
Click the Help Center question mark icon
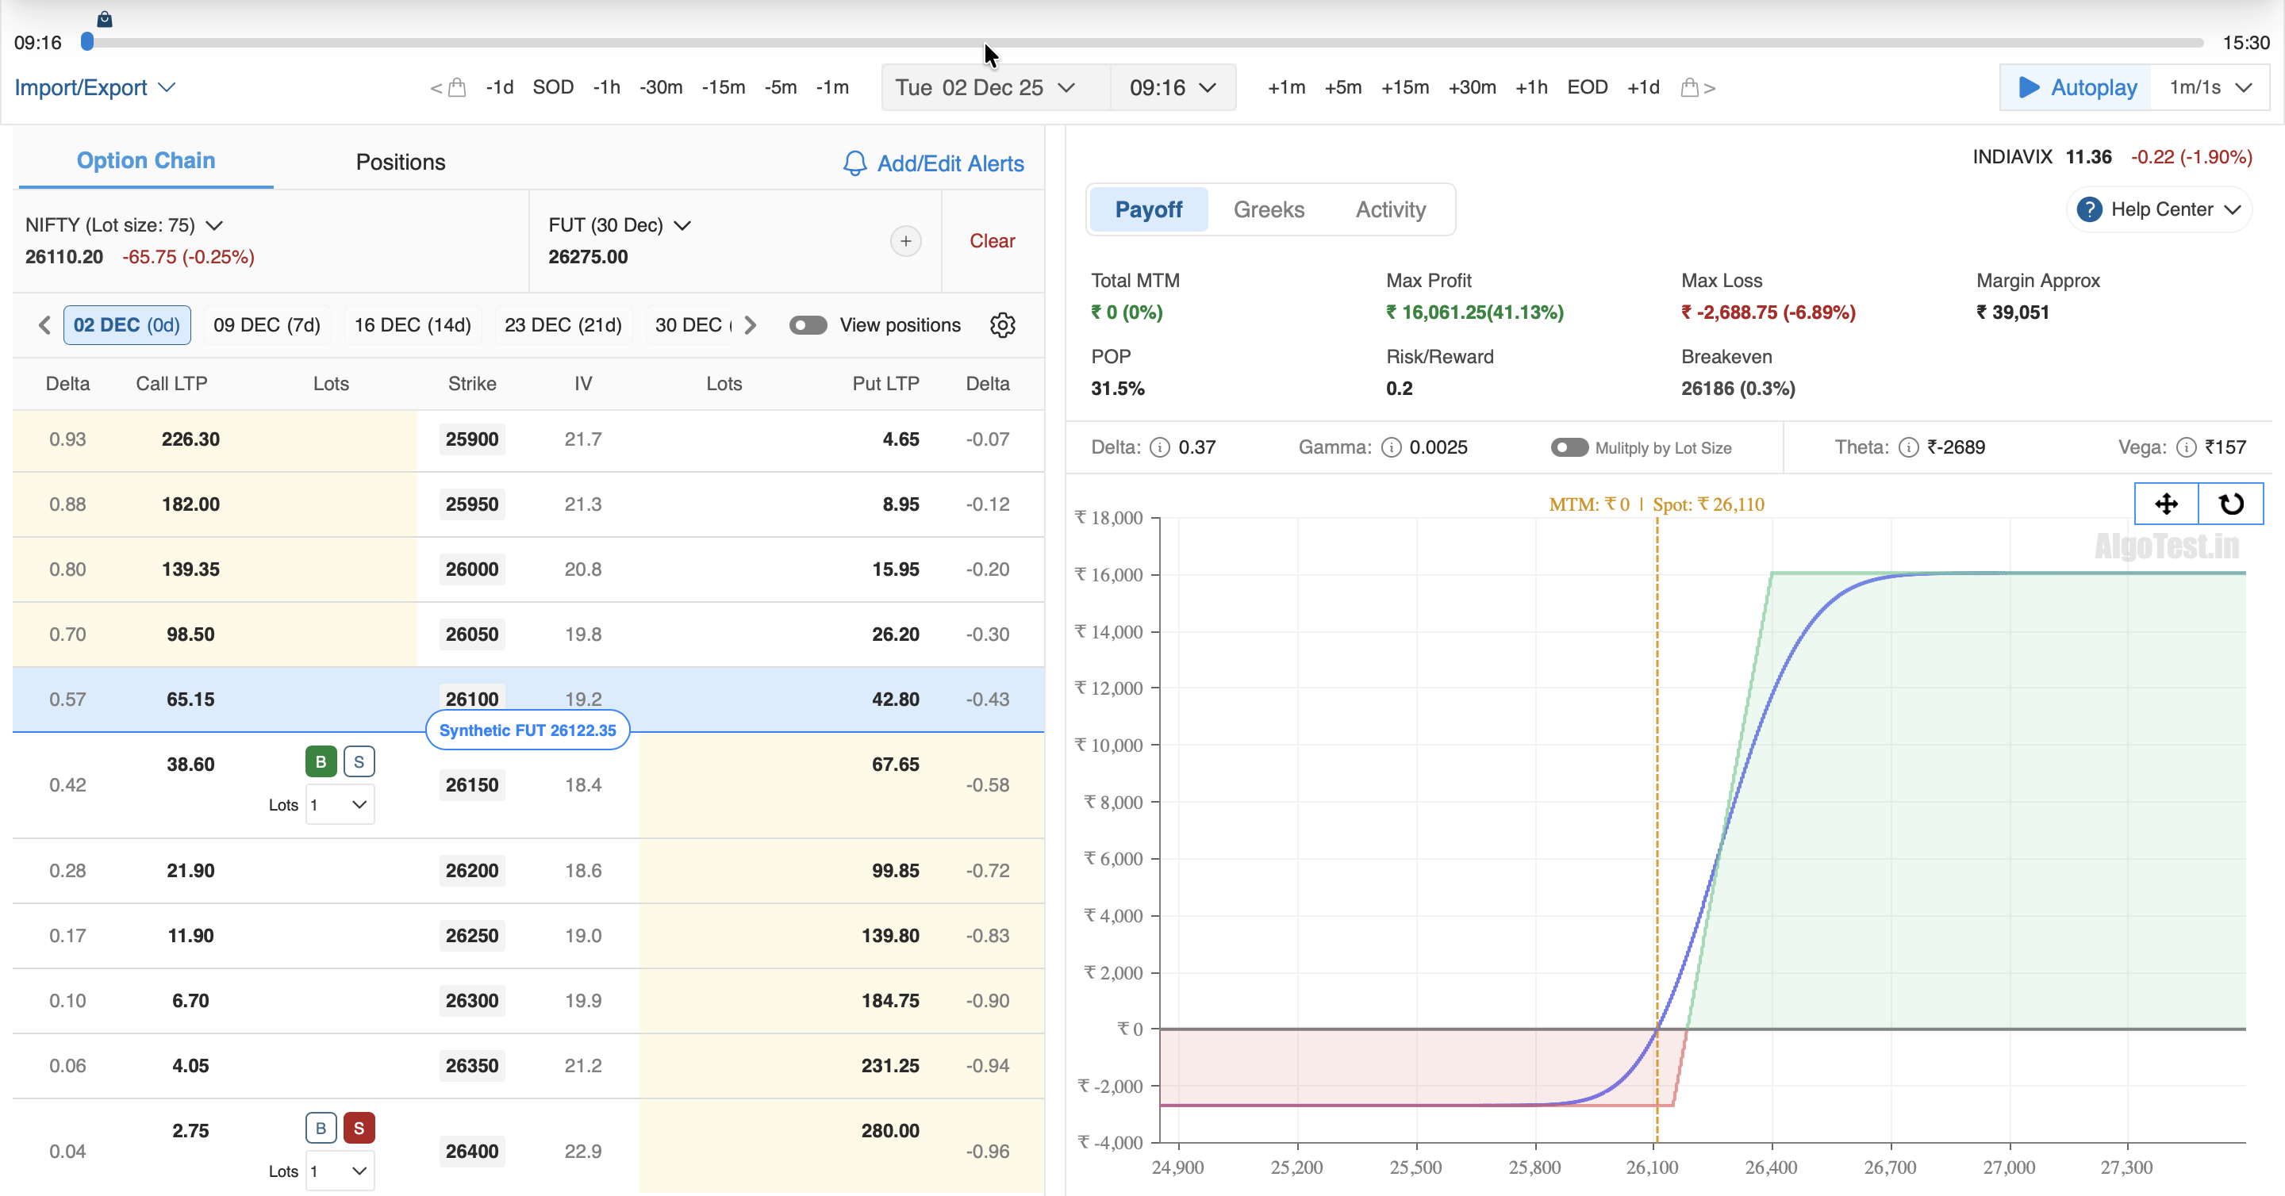2089,210
